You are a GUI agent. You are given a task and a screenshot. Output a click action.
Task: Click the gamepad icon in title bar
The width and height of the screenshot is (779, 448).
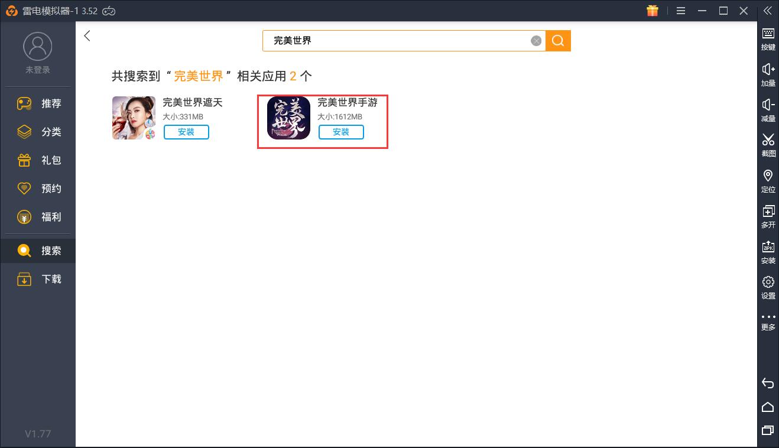click(109, 11)
